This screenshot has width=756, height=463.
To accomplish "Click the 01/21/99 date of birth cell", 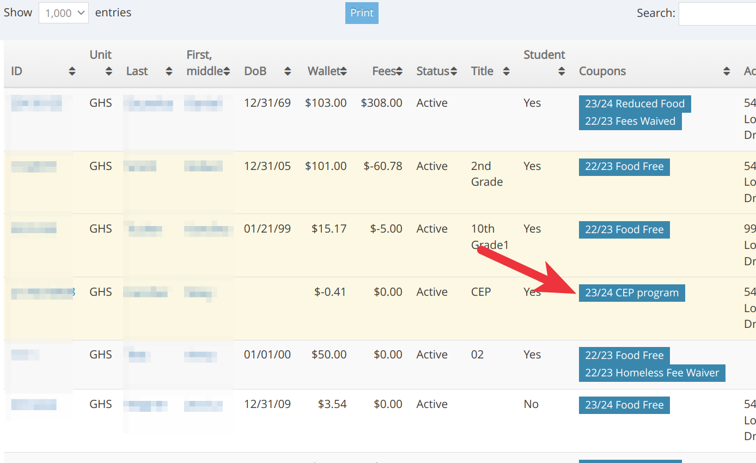I will 267,229.
